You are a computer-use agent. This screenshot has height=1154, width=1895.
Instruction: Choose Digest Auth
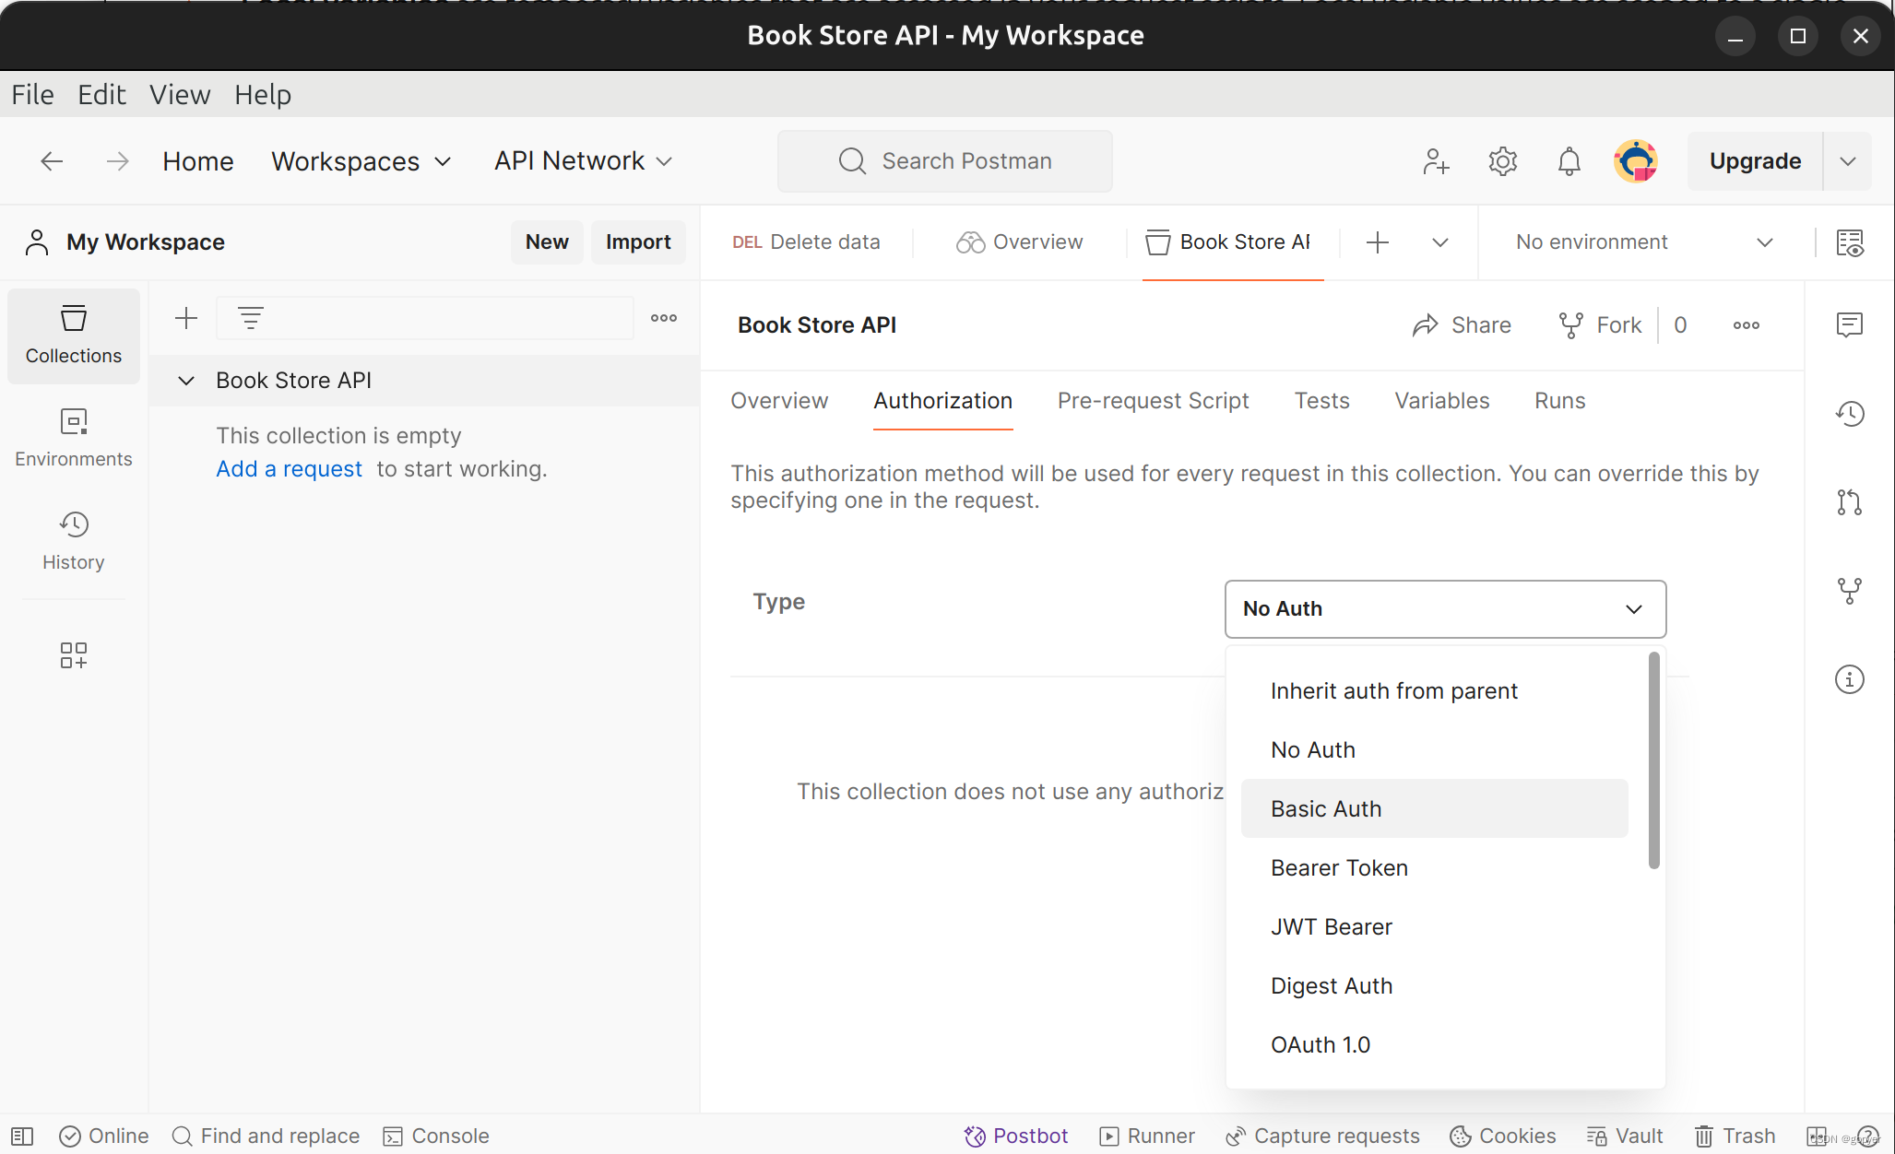click(x=1434, y=986)
